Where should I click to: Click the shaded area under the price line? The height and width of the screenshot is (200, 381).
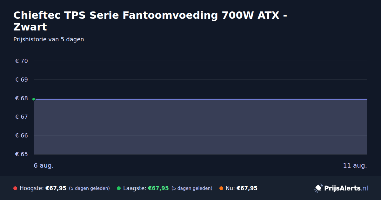[200, 127]
